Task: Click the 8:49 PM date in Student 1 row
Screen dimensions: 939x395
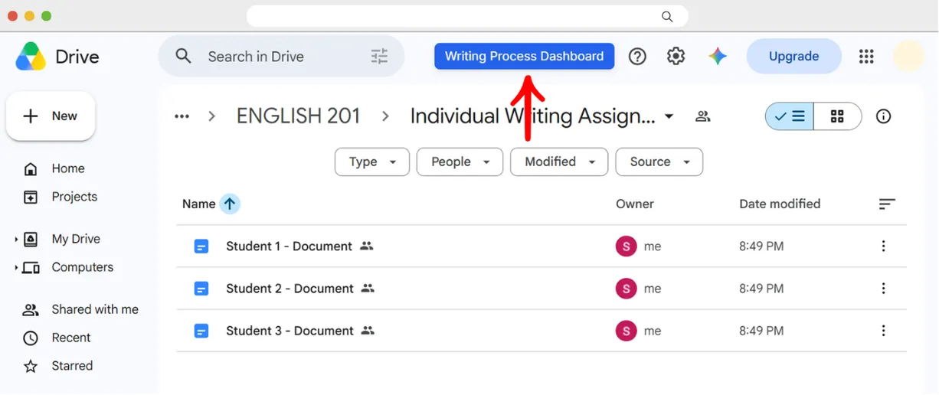Action: 761,246
